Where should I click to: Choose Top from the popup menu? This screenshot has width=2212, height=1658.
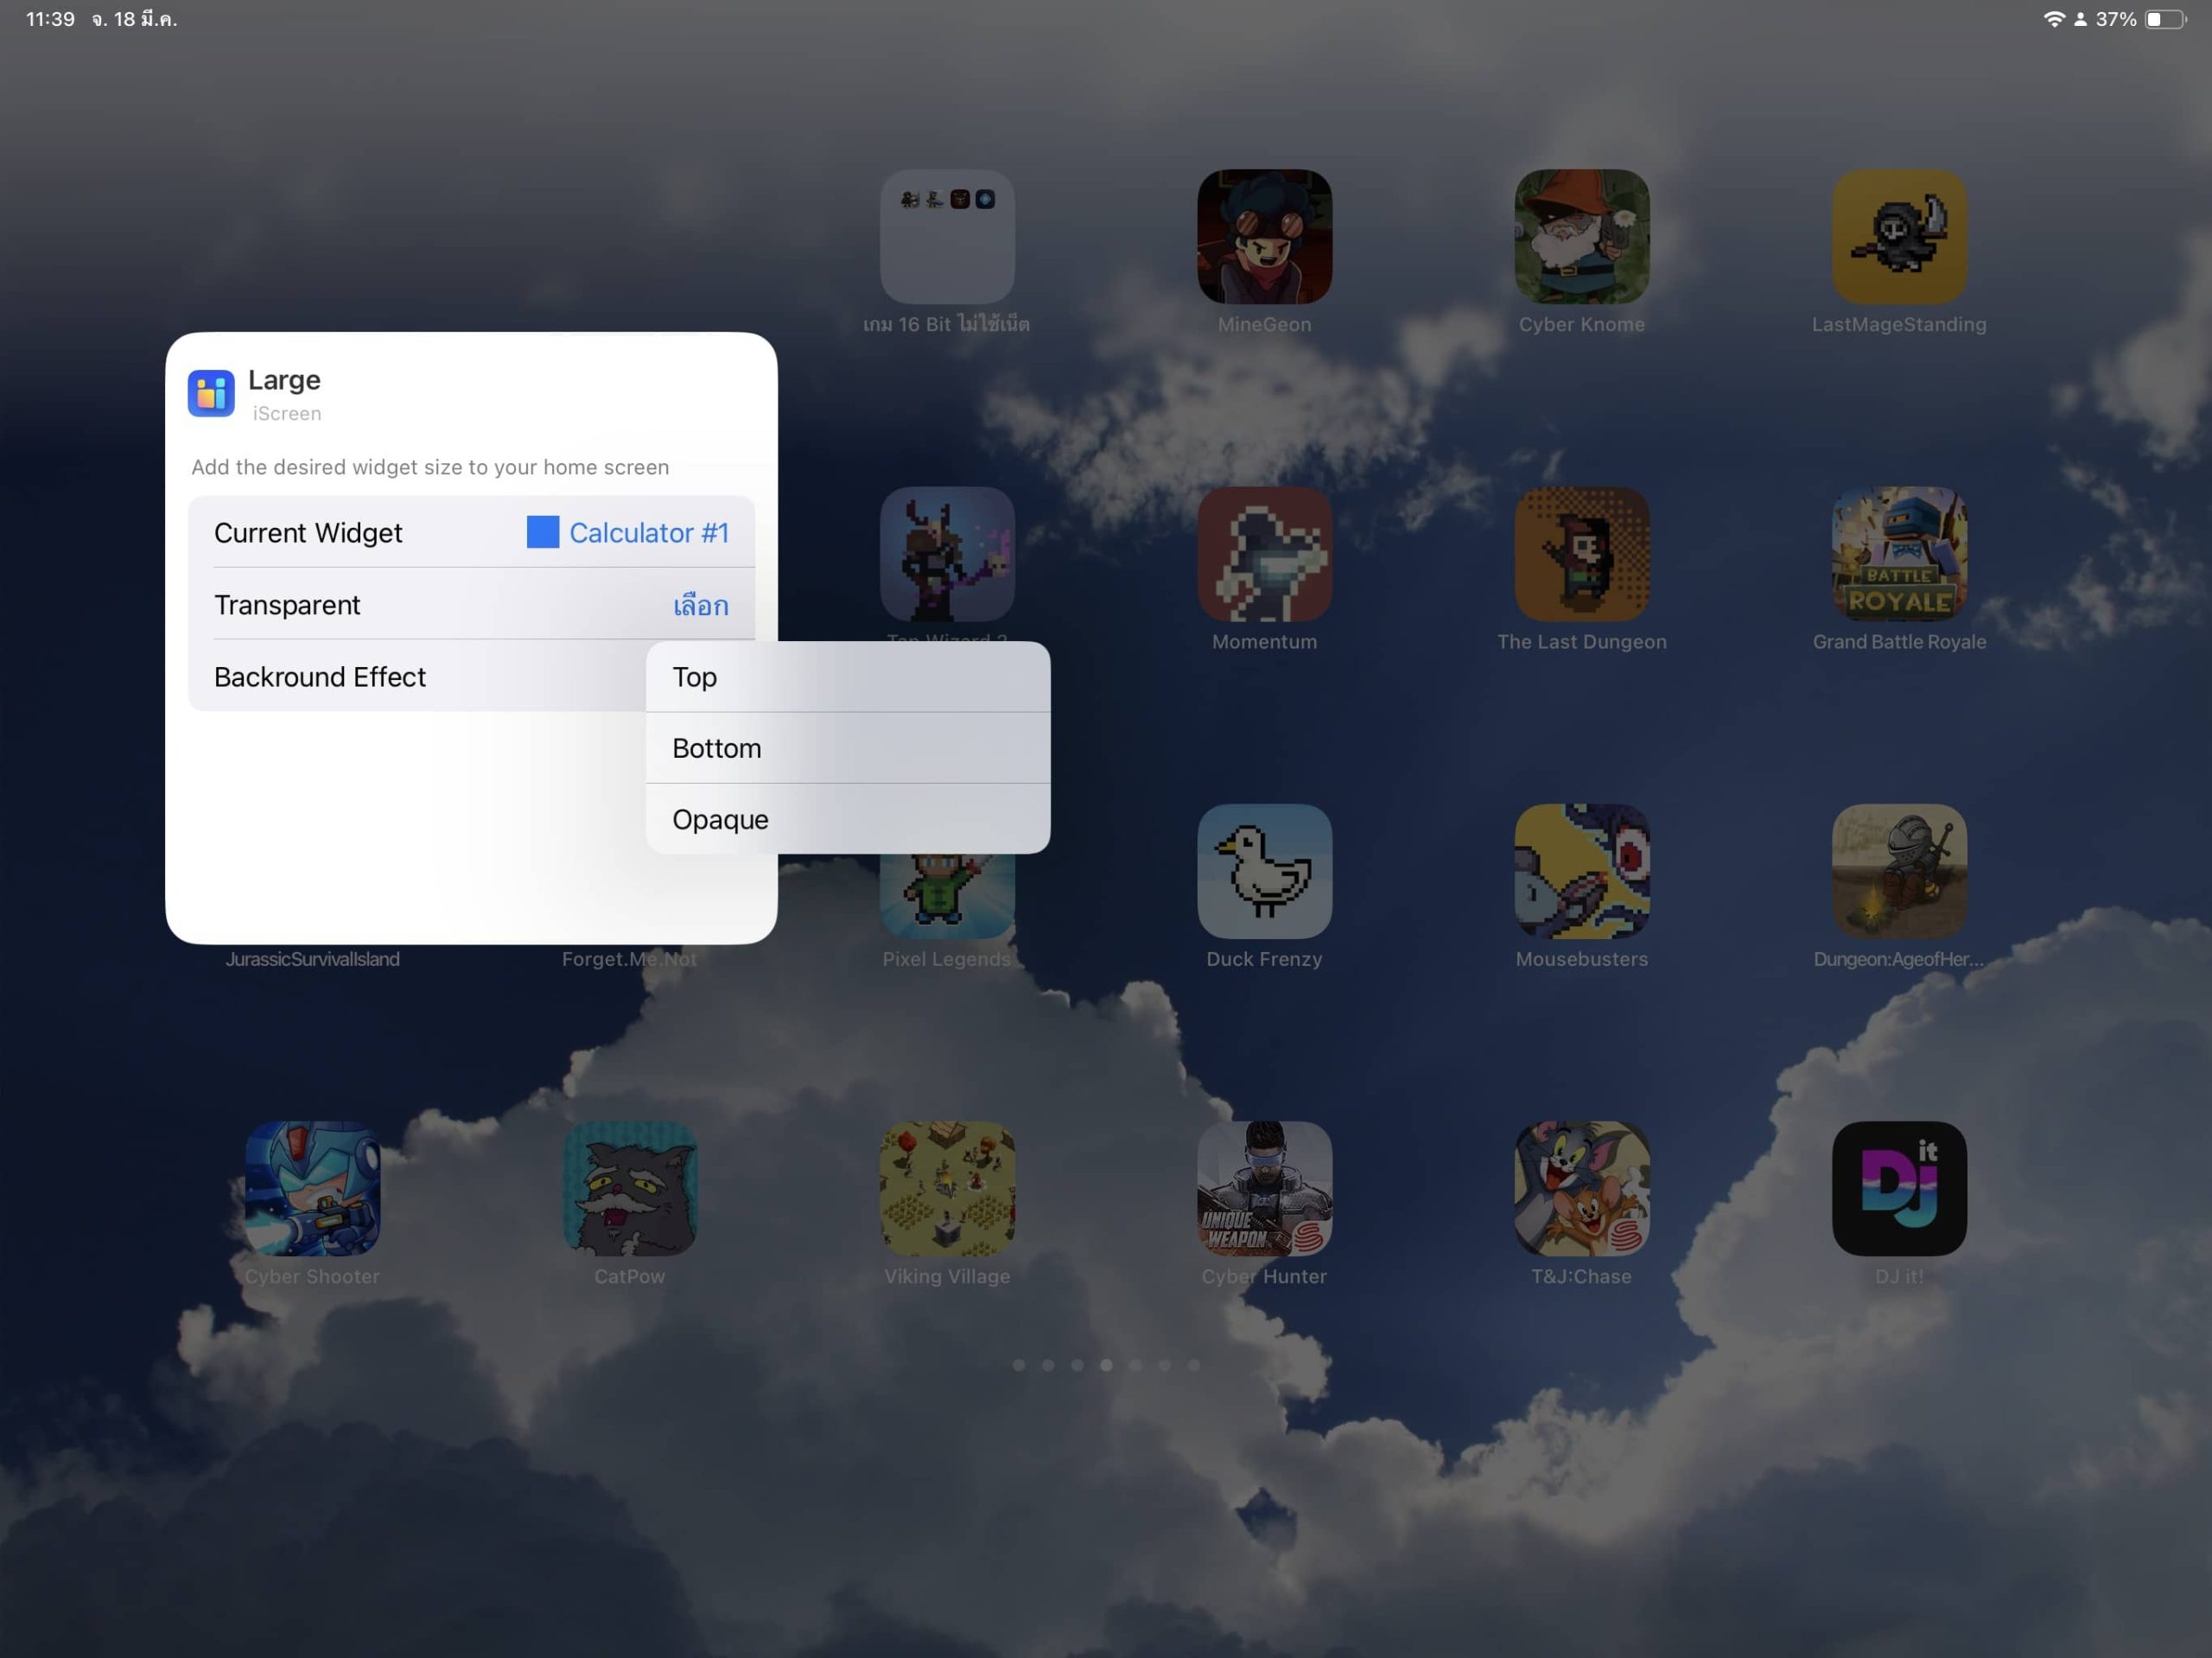pos(847,677)
